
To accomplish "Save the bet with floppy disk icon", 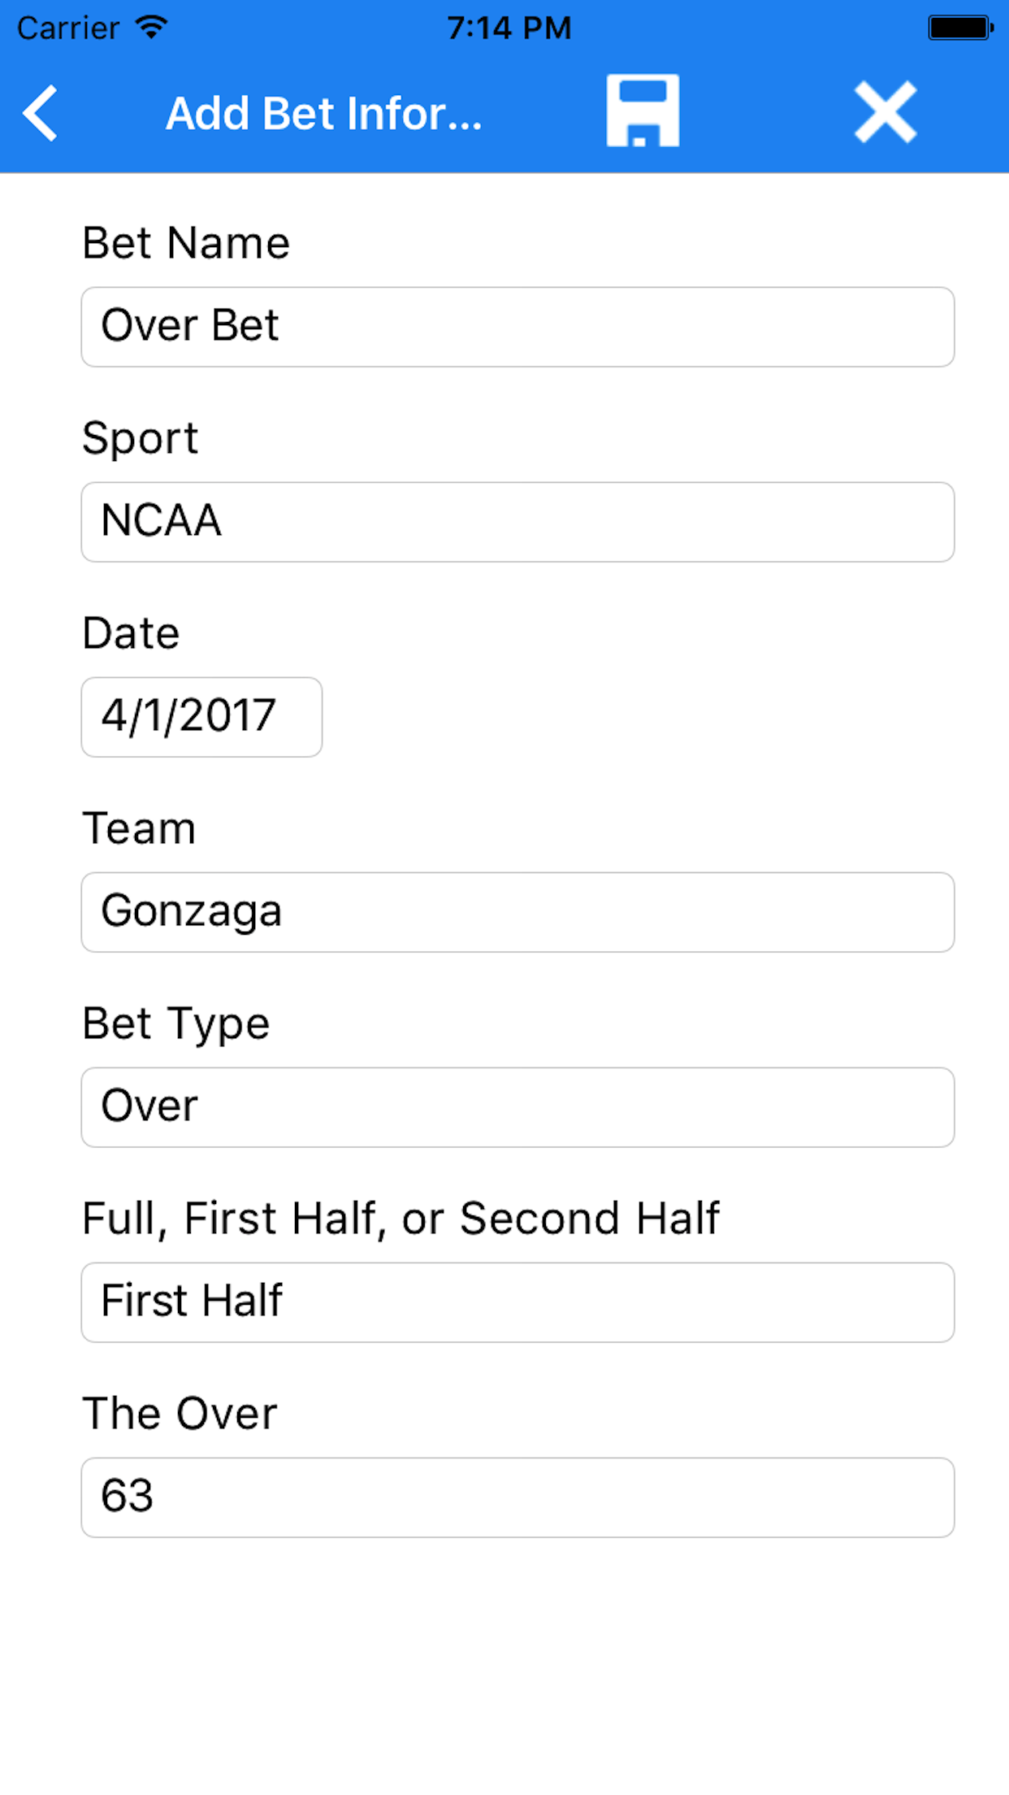I will pyautogui.click(x=643, y=111).
